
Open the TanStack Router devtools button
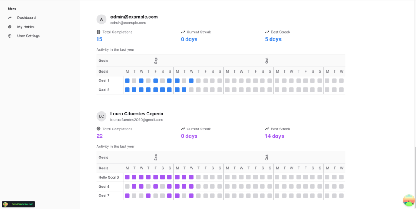click(19, 205)
